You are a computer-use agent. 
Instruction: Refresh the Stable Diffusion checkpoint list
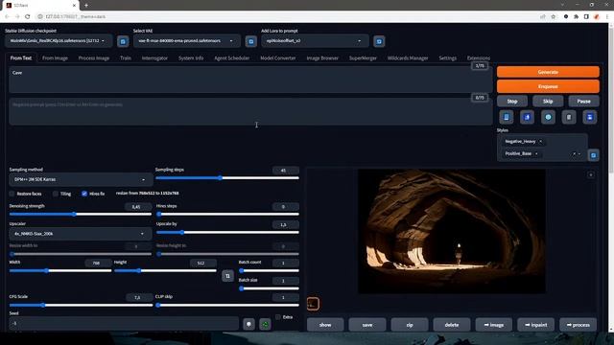point(123,41)
